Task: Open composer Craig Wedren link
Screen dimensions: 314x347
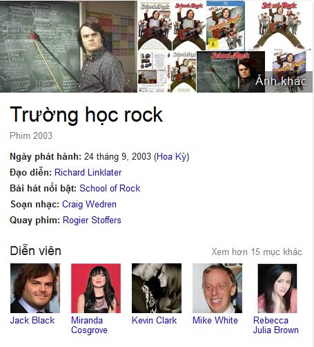Action: (x=89, y=204)
